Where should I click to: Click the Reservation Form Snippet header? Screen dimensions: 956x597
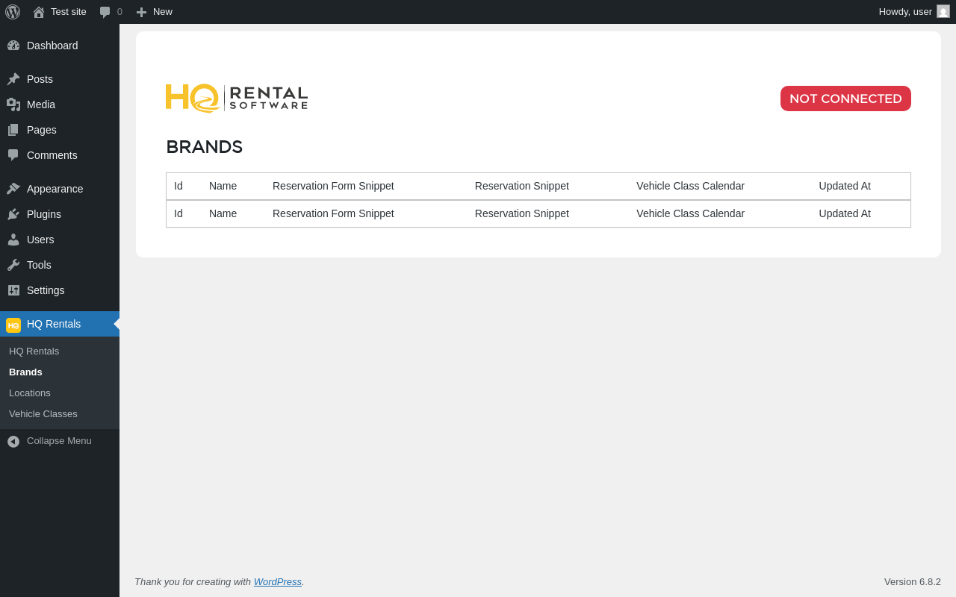coord(333,186)
